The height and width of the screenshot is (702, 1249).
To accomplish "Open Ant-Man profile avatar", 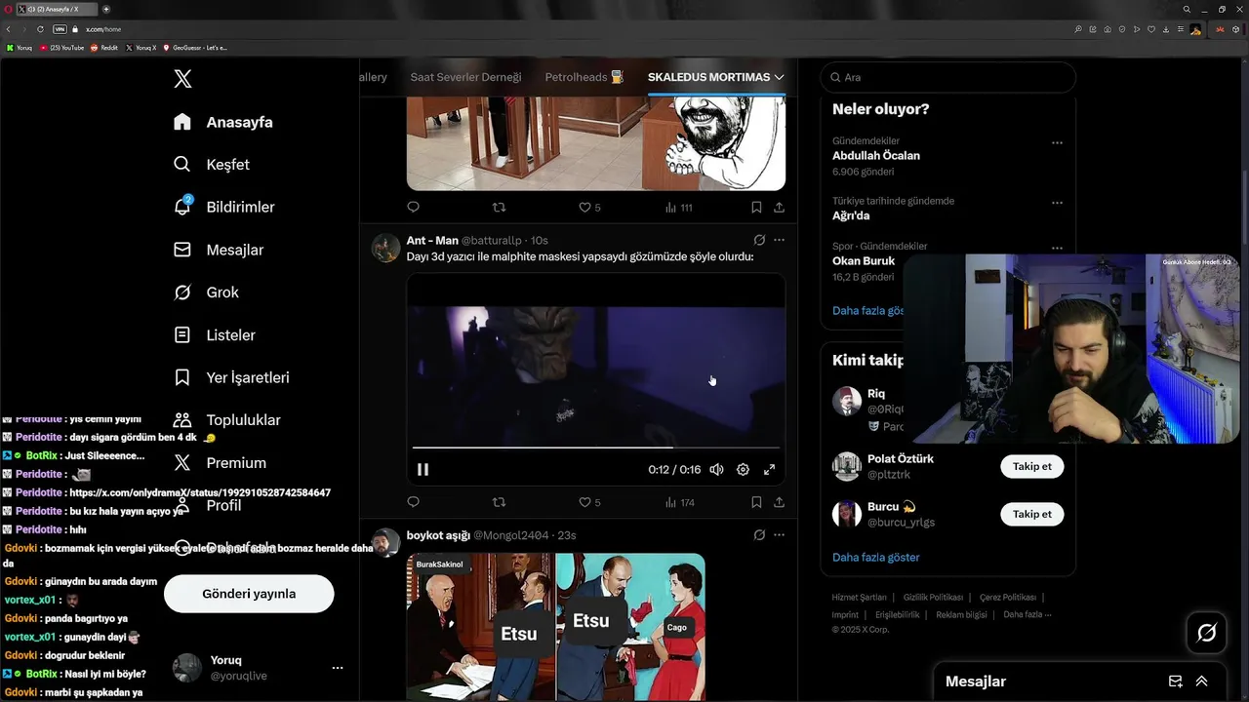I will 385,248.
